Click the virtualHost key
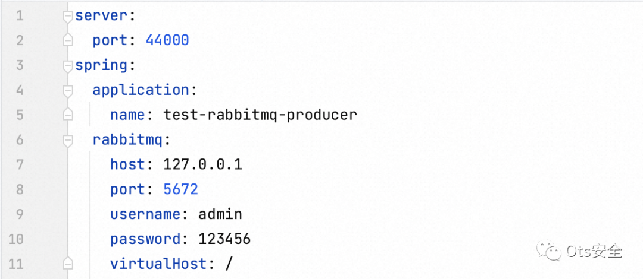This screenshot has width=643, height=279. pyautogui.click(x=158, y=264)
